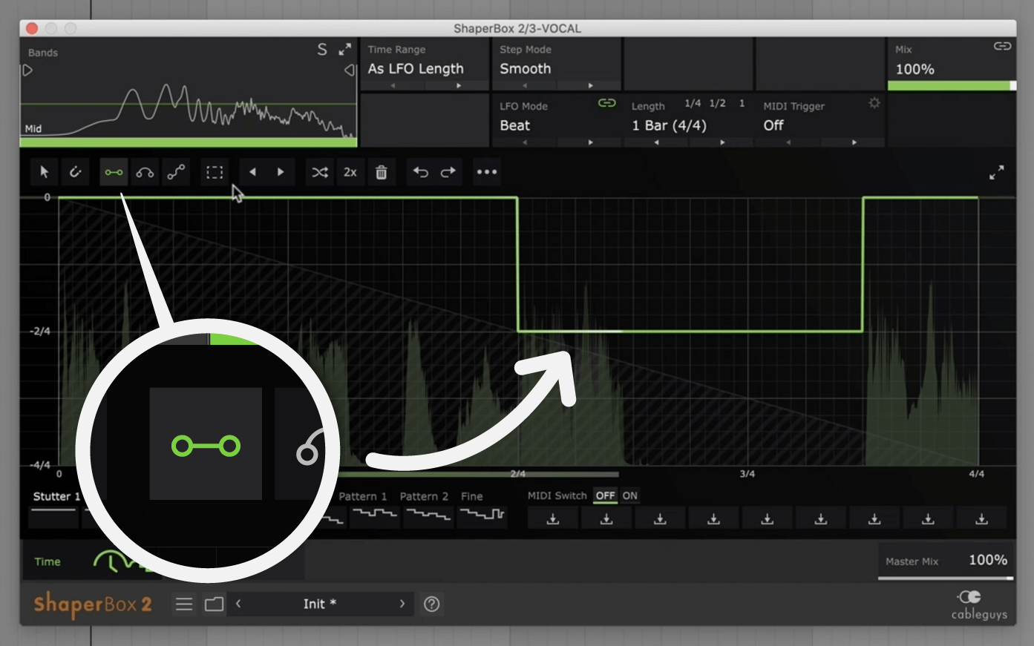Step Step Mode to next option

(590, 86)
